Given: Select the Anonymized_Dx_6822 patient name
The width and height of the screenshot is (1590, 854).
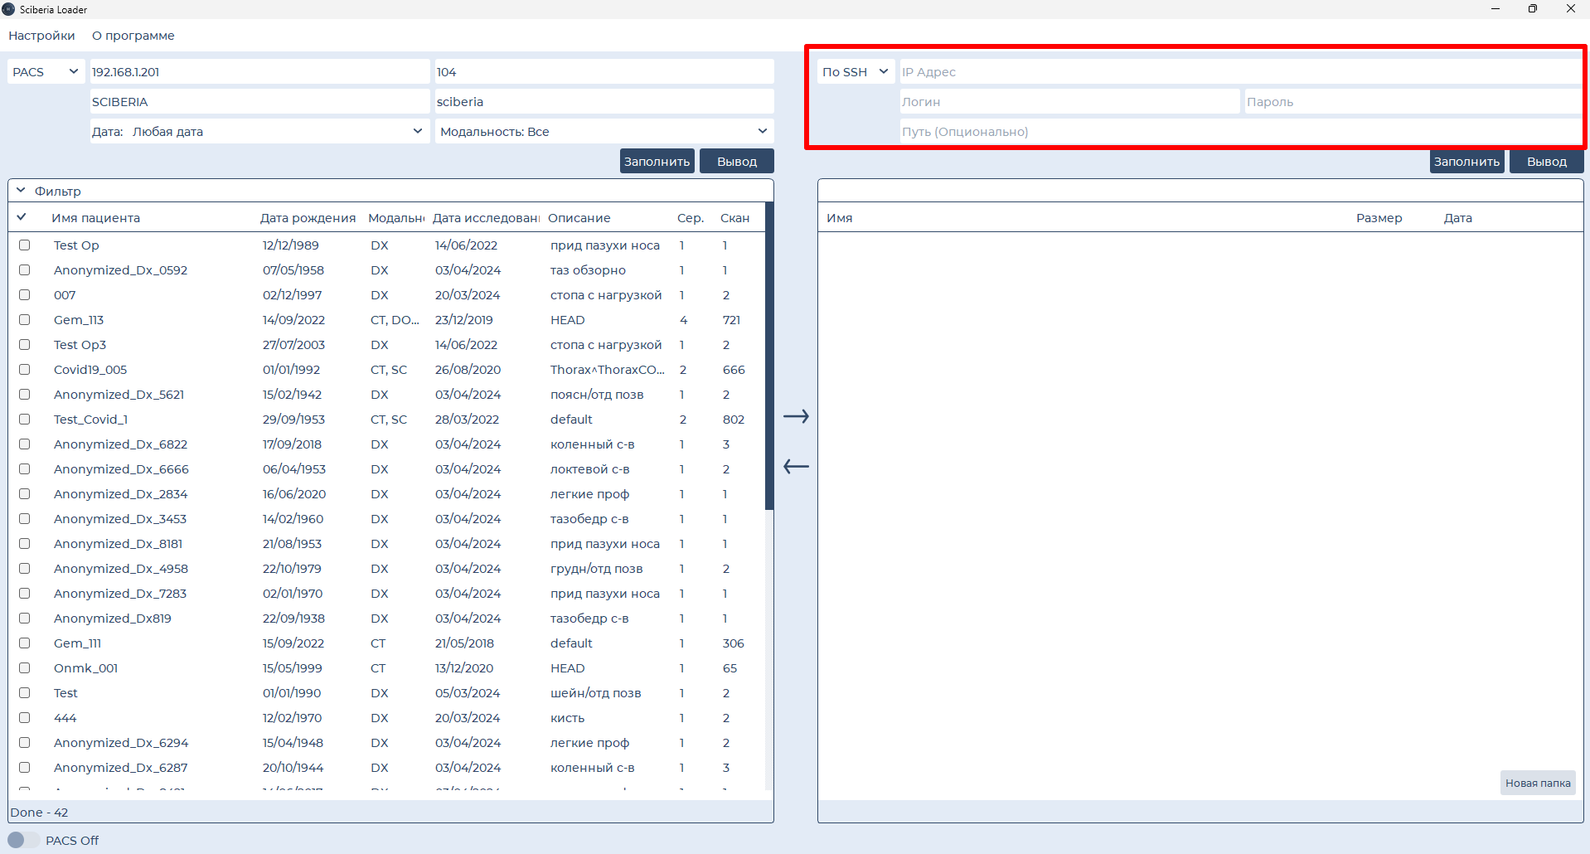Looking at the screenshot, I should point(120,444).
